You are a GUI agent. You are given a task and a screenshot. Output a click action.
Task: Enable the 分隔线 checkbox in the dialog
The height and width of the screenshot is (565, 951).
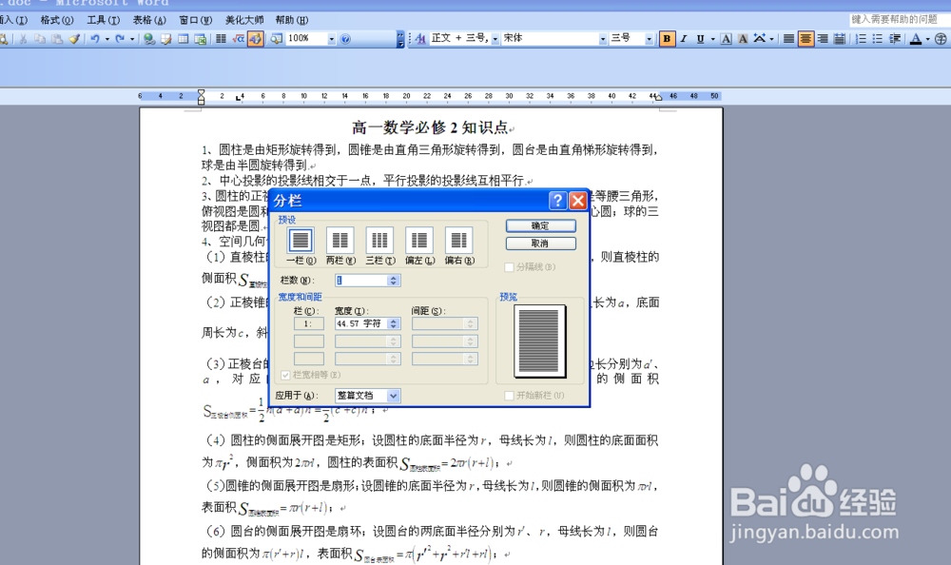511,267
